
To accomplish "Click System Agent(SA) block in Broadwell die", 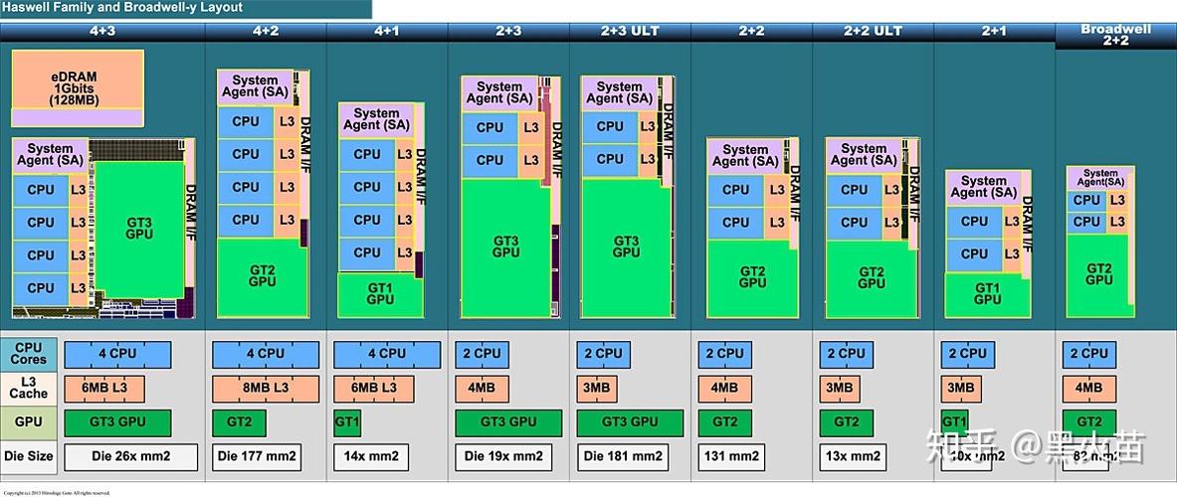I will [x=1100, y=178].
